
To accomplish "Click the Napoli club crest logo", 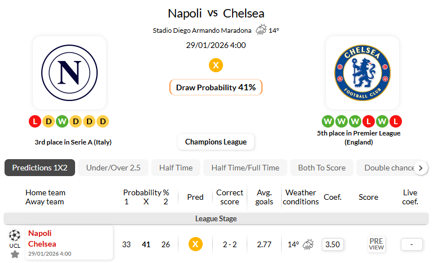I will [x=69, y=72].
